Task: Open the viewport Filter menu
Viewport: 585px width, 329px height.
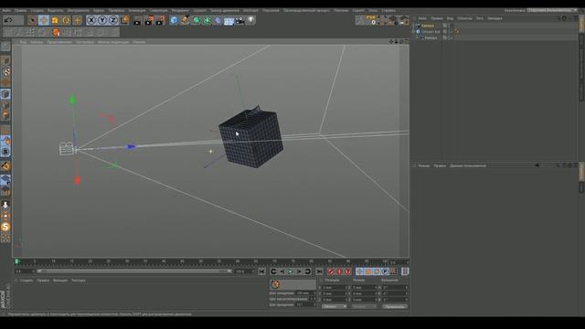Action: [113, 42]
